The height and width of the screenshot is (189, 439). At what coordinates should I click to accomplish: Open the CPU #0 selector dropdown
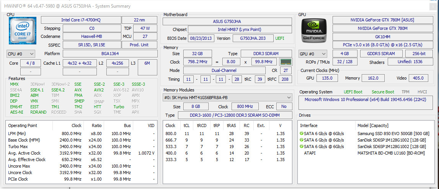coord(21,54)
